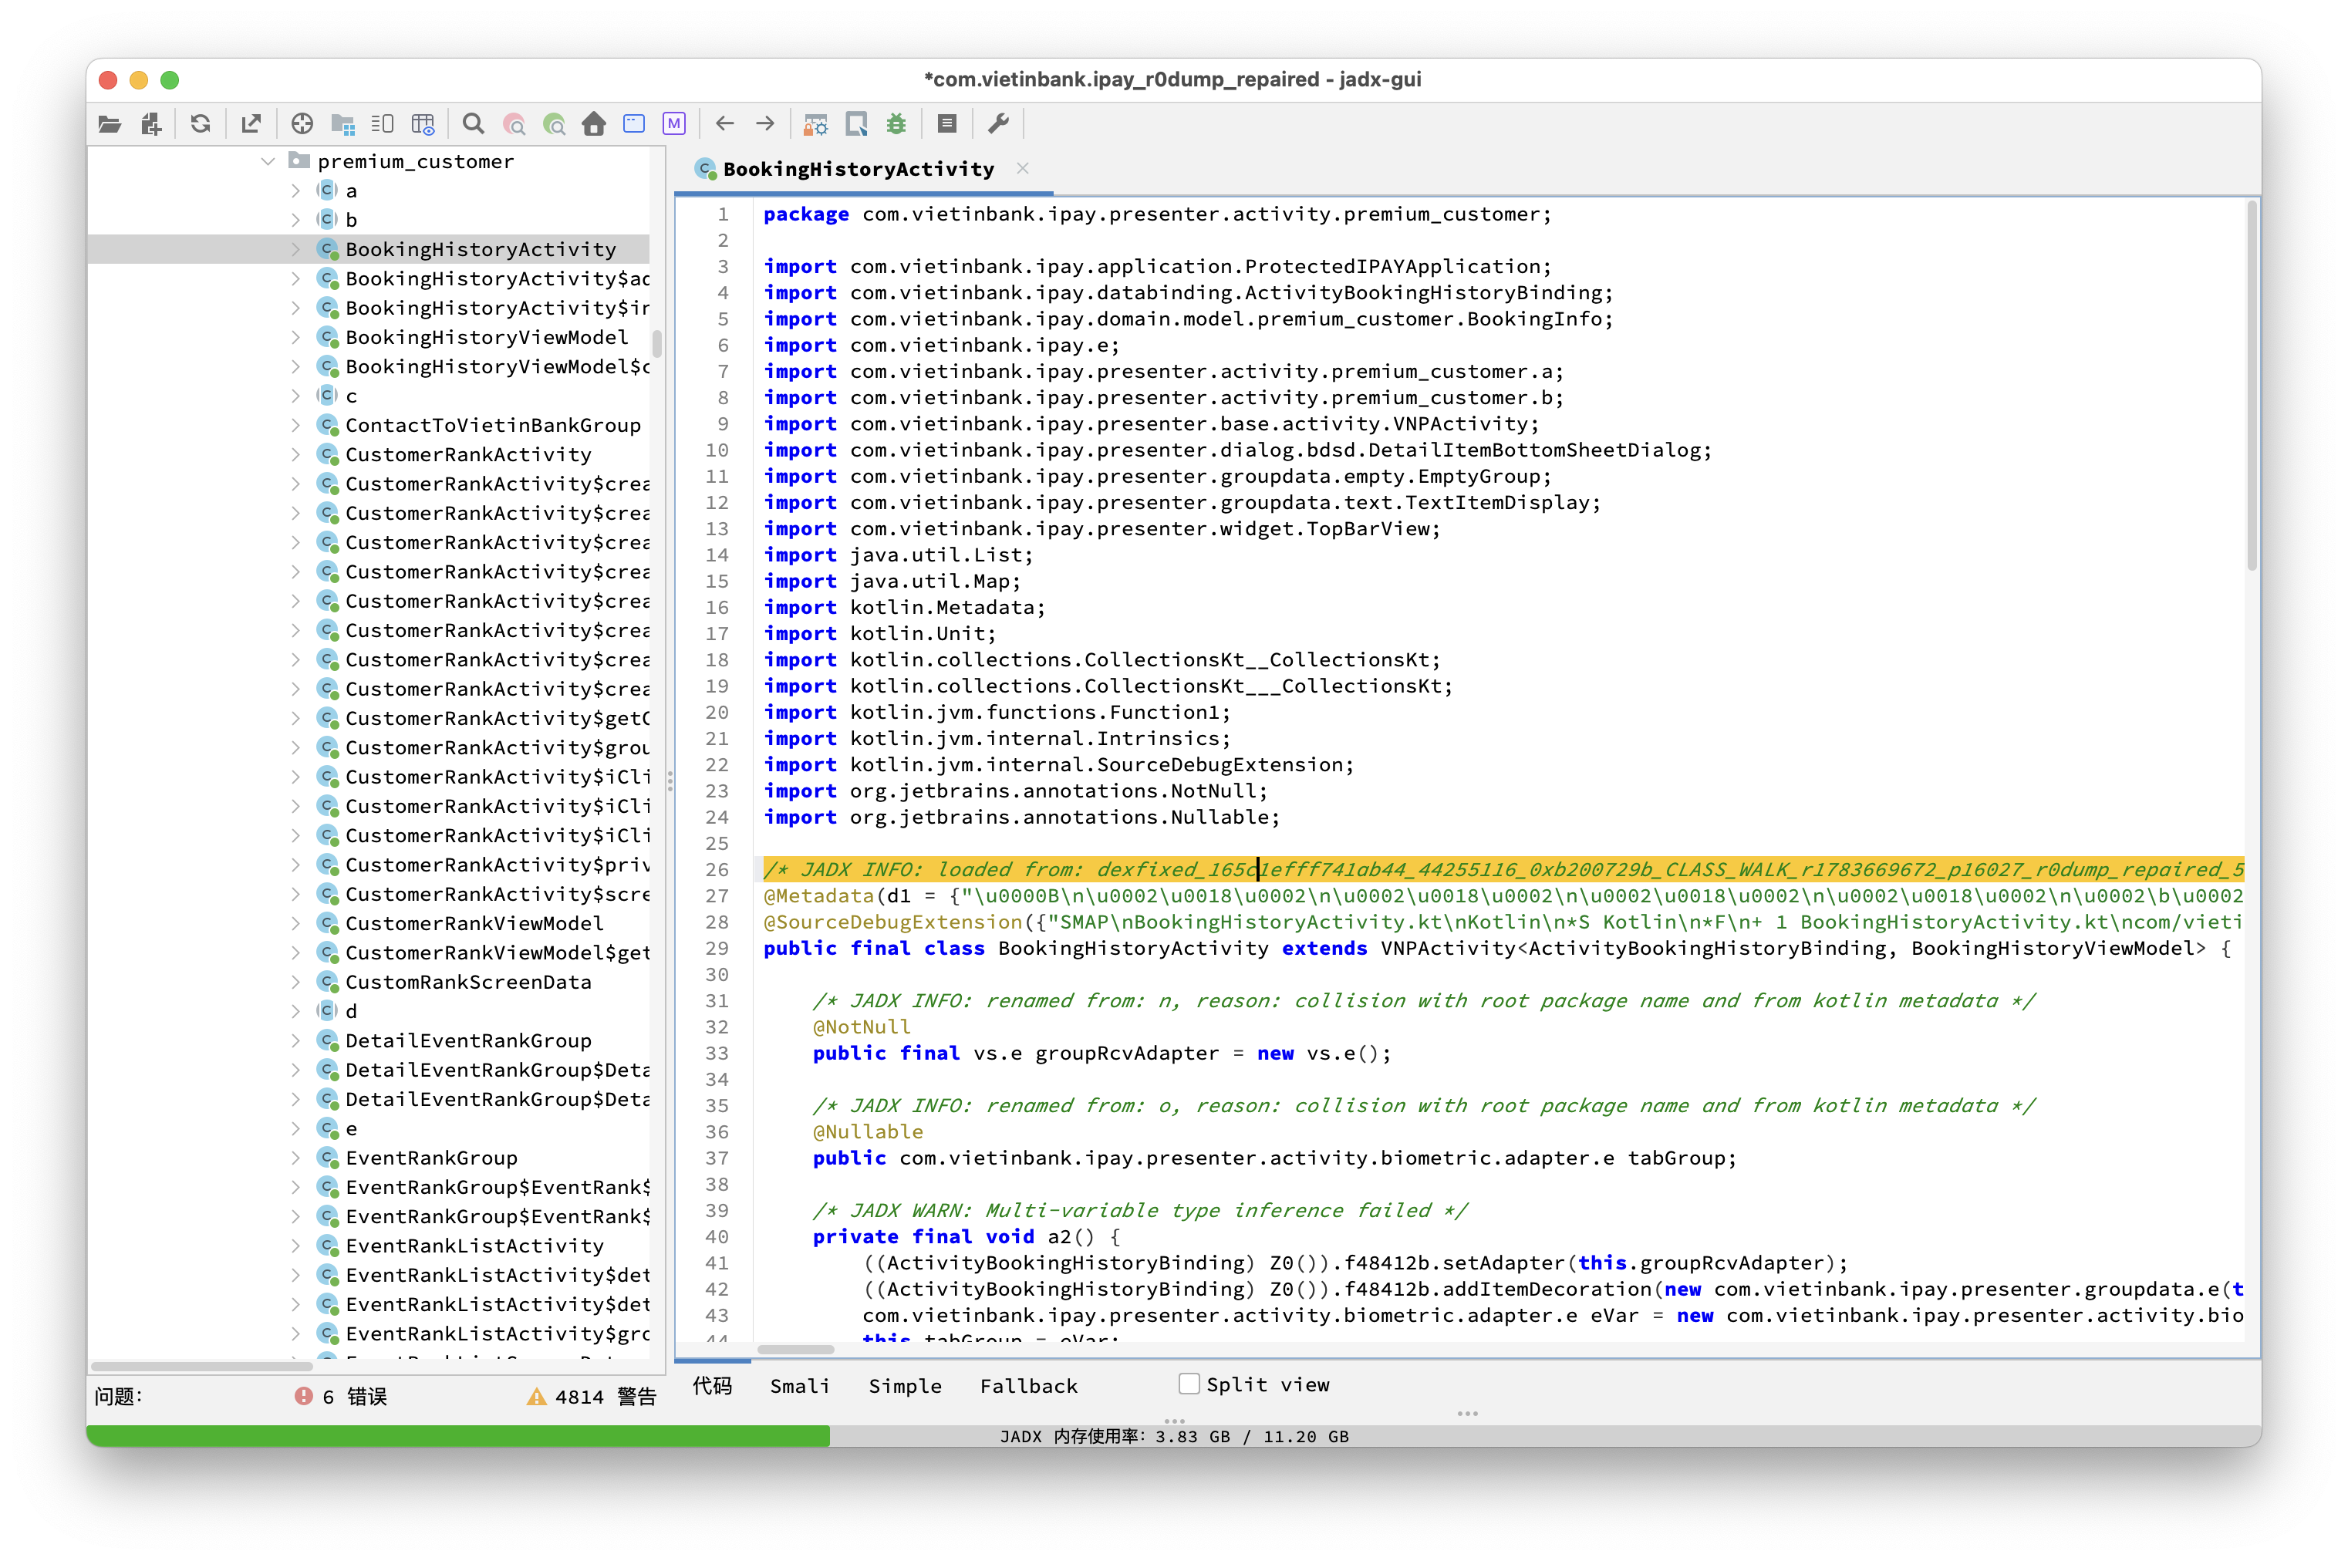Click the open file folder icon
Image resolution: width=2348 pixels, height=1561 pixels.
pos(110,124)
